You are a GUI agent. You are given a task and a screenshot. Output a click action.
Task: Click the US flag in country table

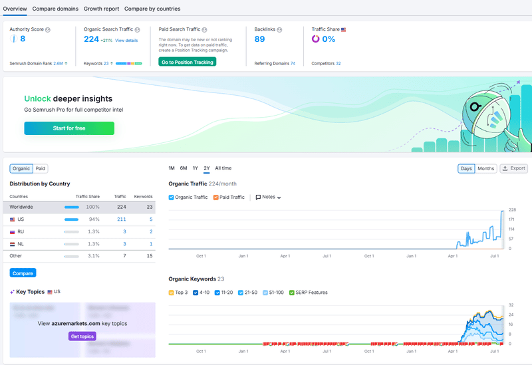click(12, 219)
